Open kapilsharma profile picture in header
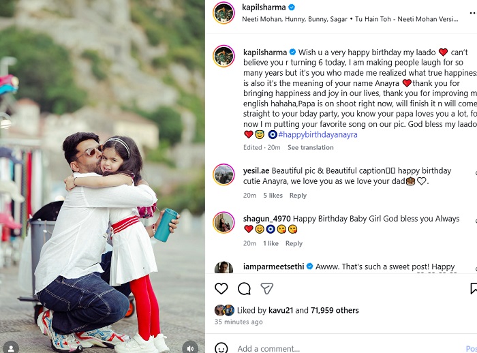The width and height of the screenshot is (477, 353). (224, 12)
